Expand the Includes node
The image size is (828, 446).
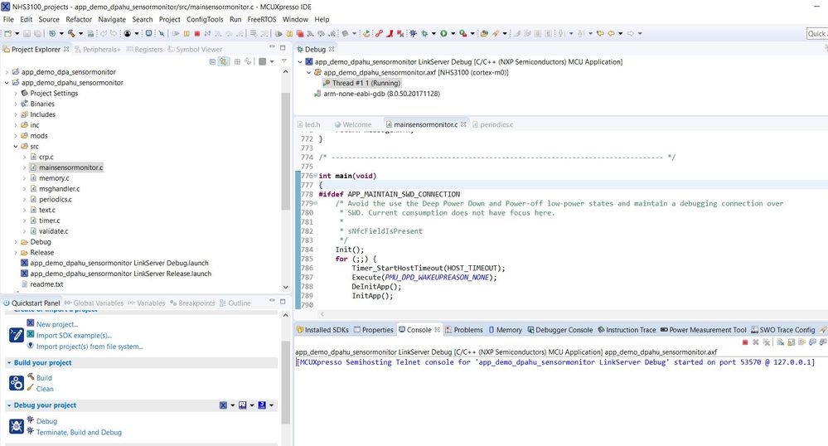coord(15,114)
